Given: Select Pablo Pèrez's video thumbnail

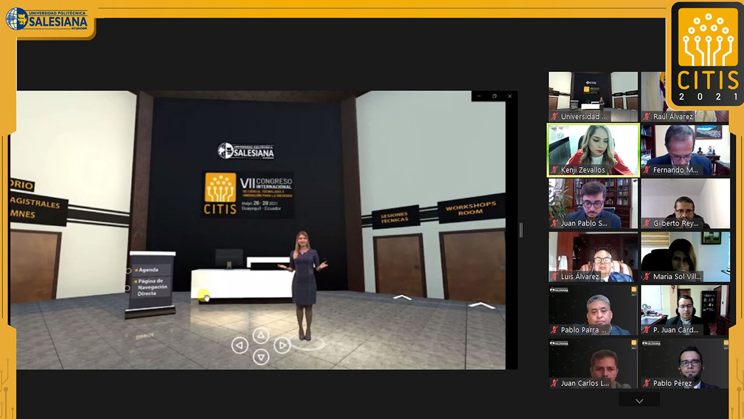Looking at the screenshot, I should pos(685,363).
